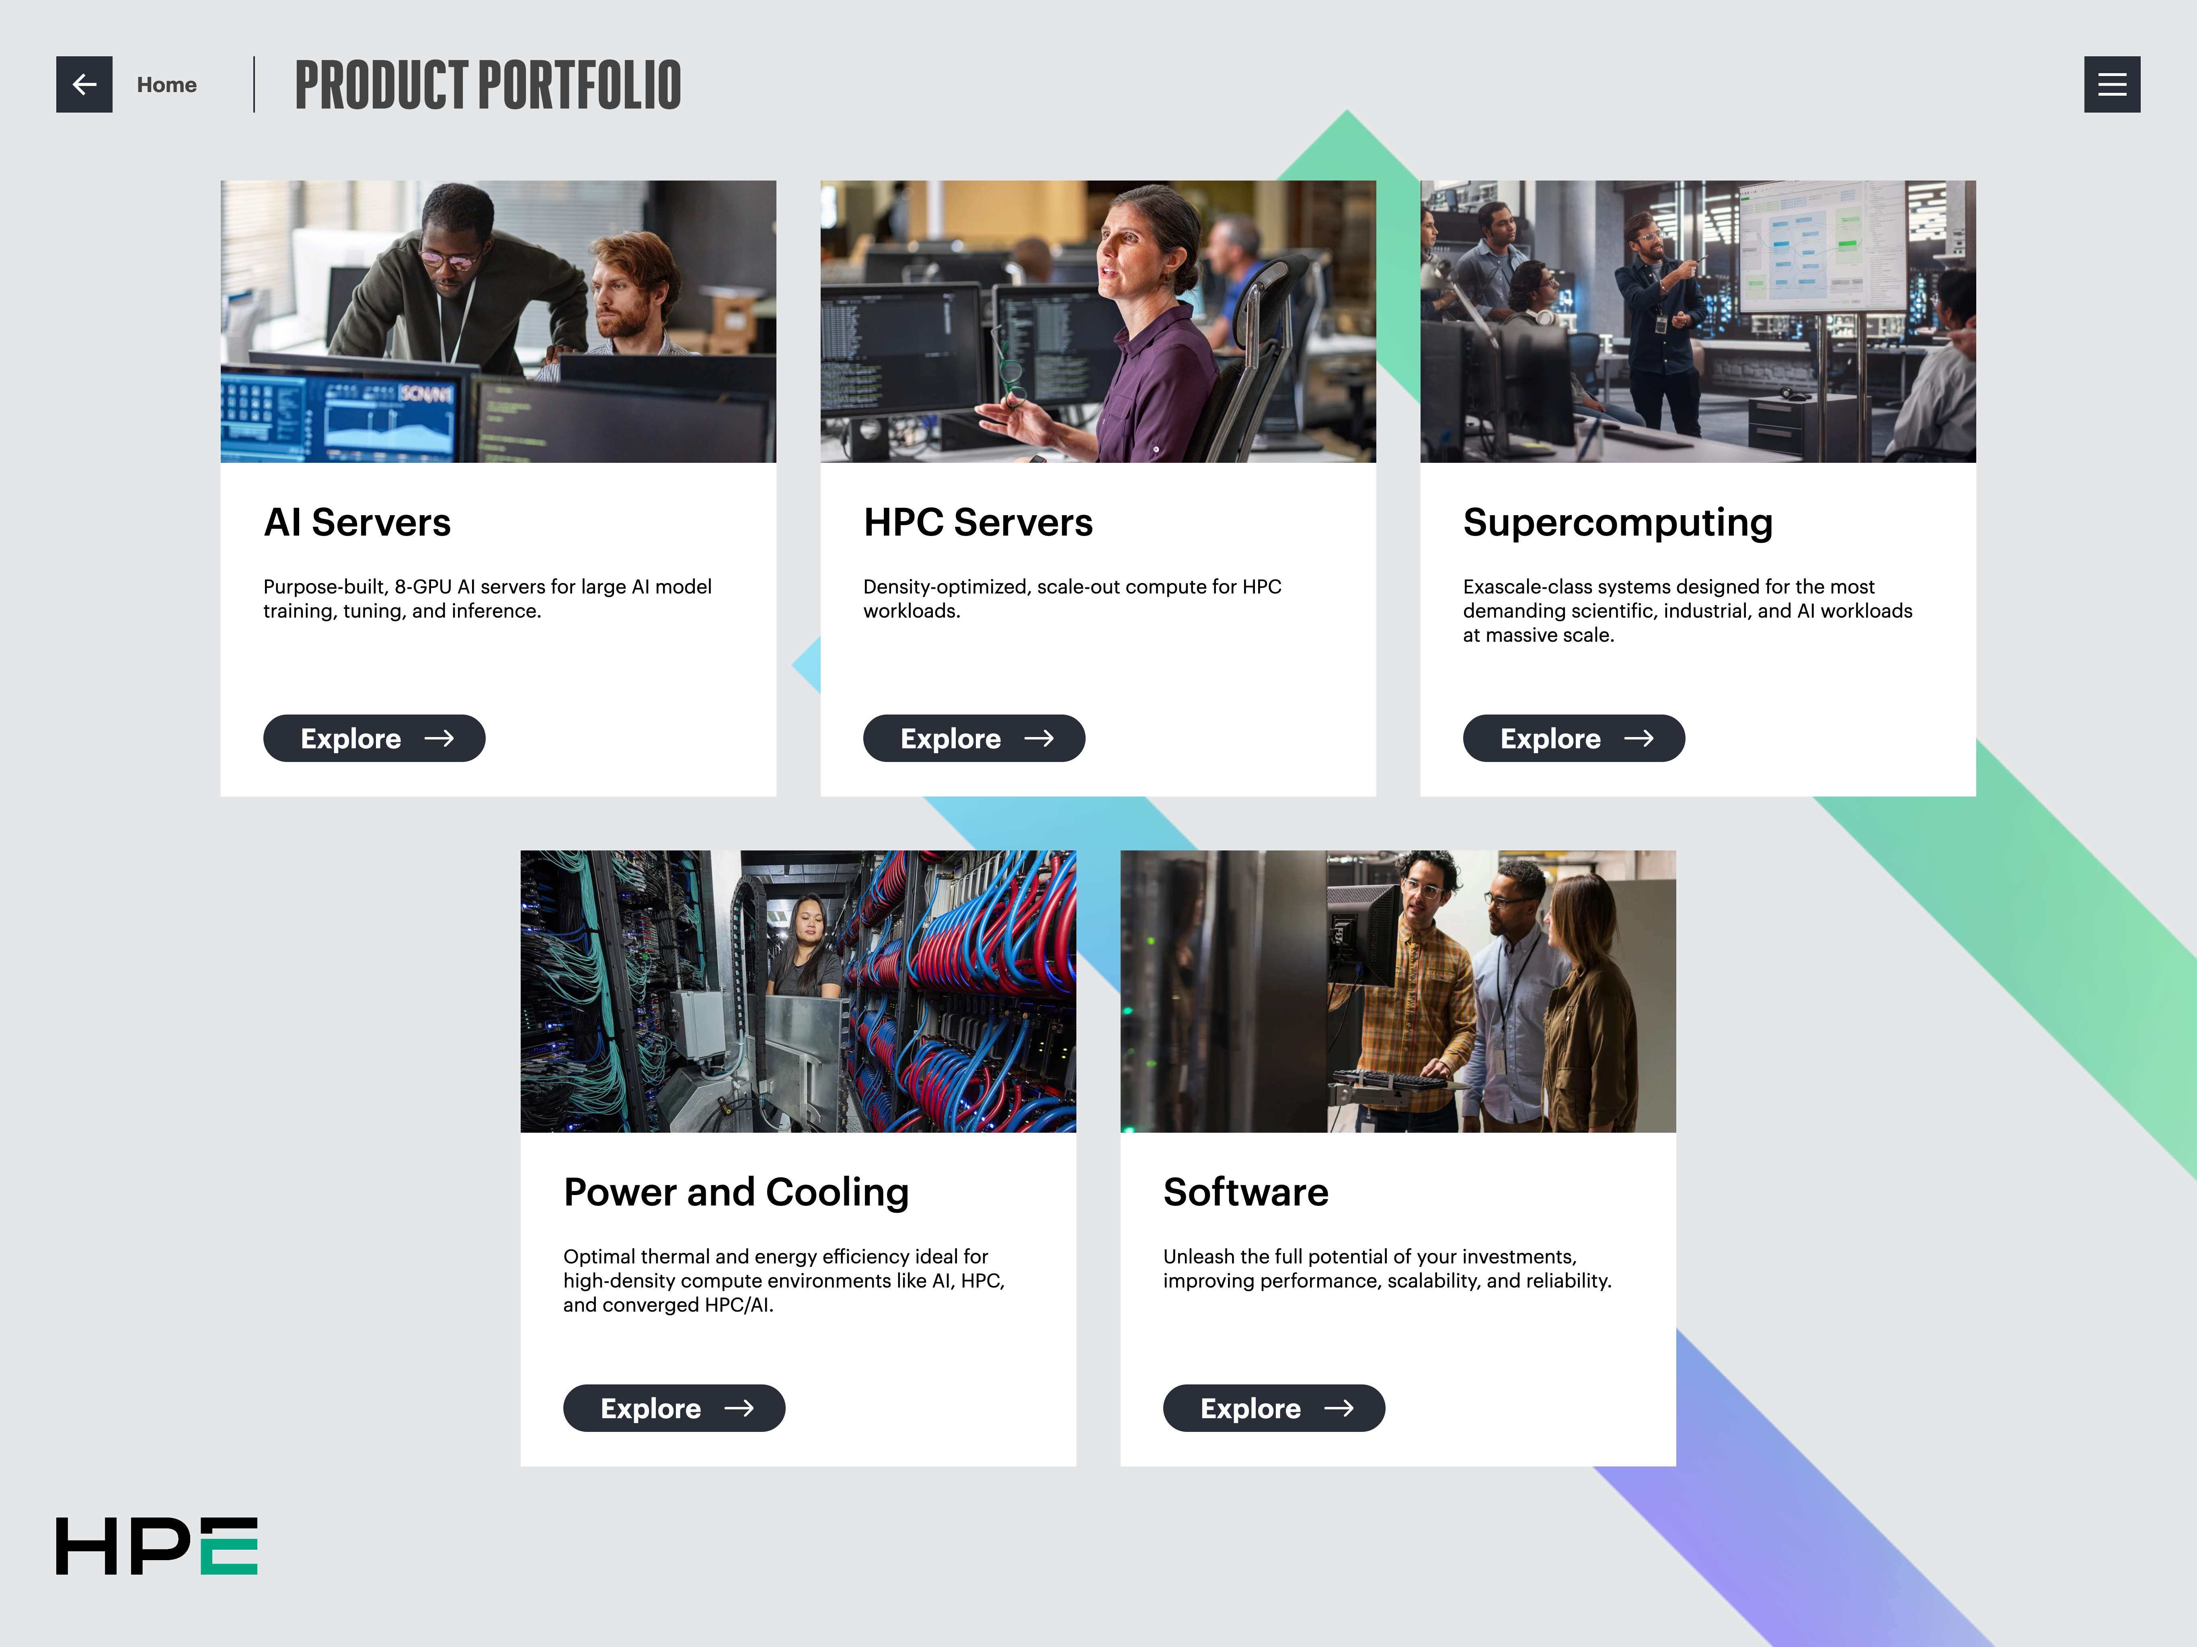This screenshot has width=2197, height=1647.
Task: Open the AI Servers card photo
Action: click(x=499, y=322)
